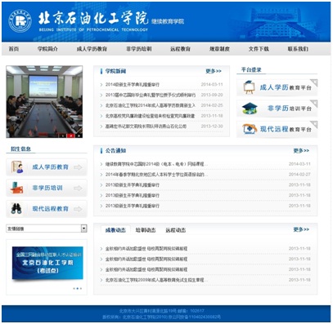The height and width of the screenshot is (324, 333).
Task: Open the 成人学历 platform easel icon
Action: [x=249, y=87]
